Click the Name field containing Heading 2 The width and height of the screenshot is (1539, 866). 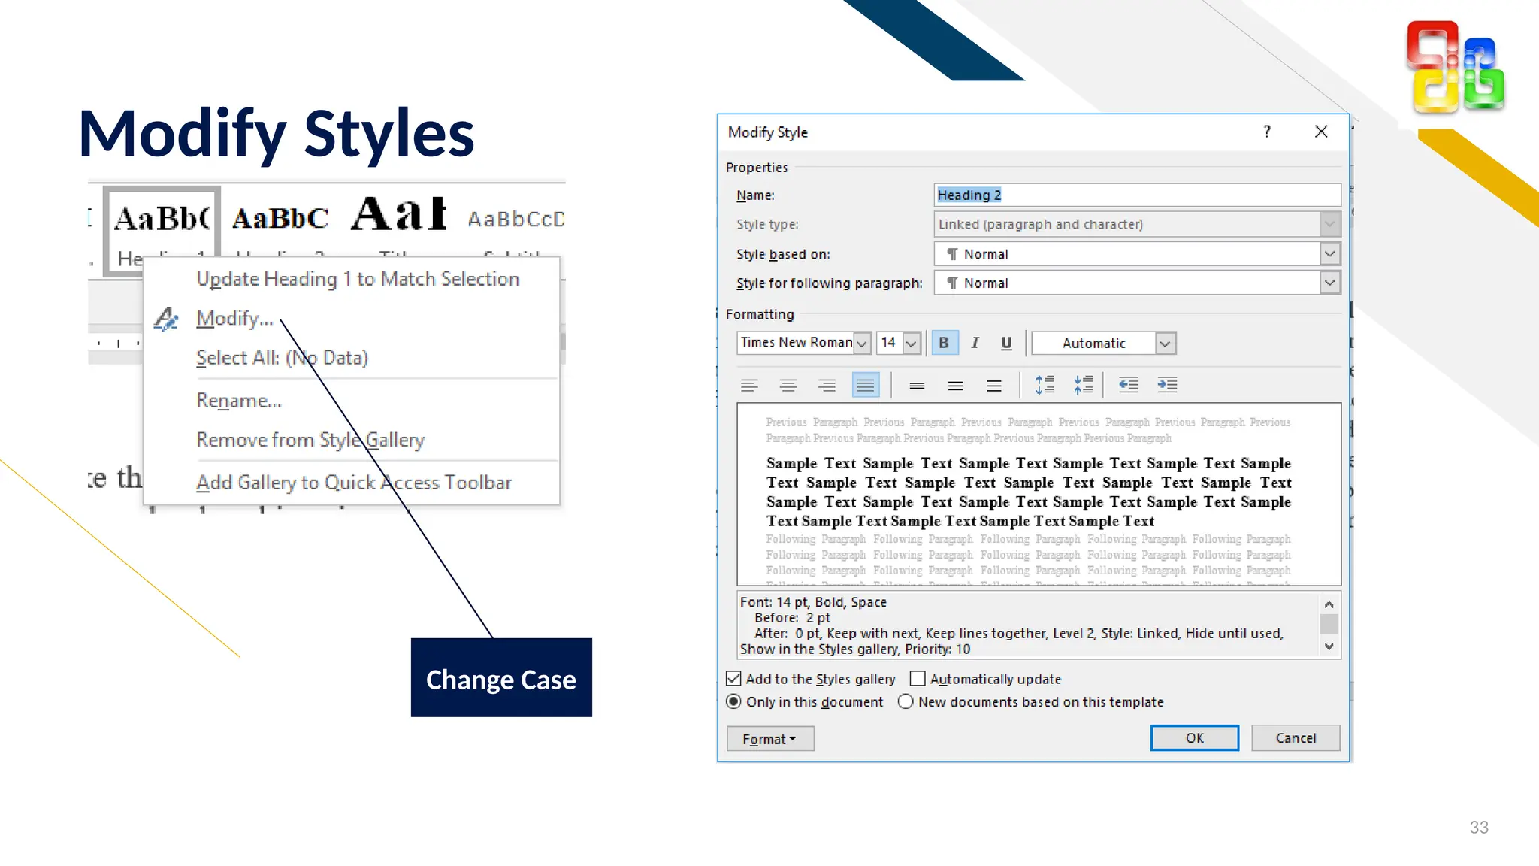coord(1138,195)
